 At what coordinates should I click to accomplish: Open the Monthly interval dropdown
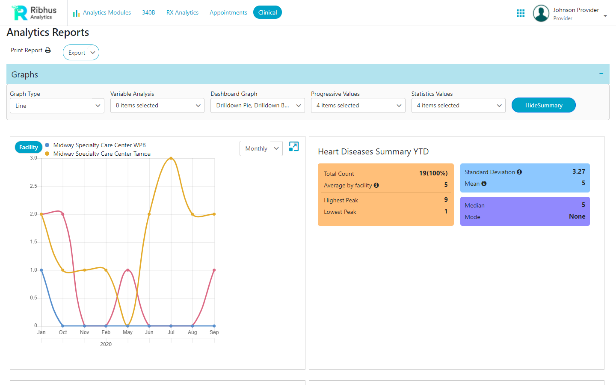pos(261,148)
